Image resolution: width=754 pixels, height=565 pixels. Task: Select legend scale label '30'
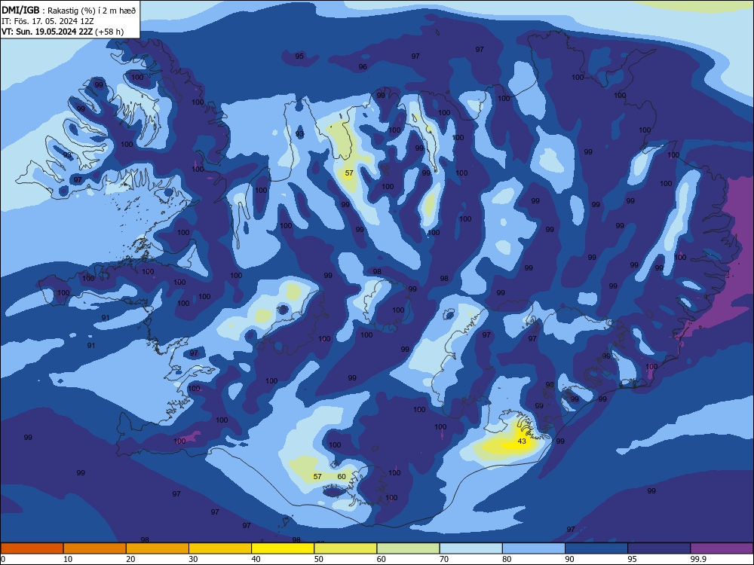pyautogui.click(x=193, y=559)
